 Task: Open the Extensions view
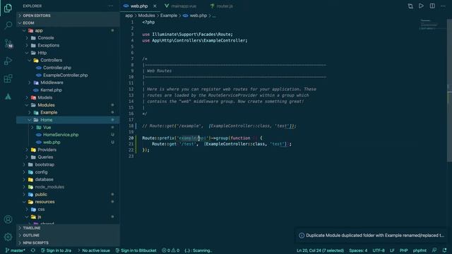[8, 78]
